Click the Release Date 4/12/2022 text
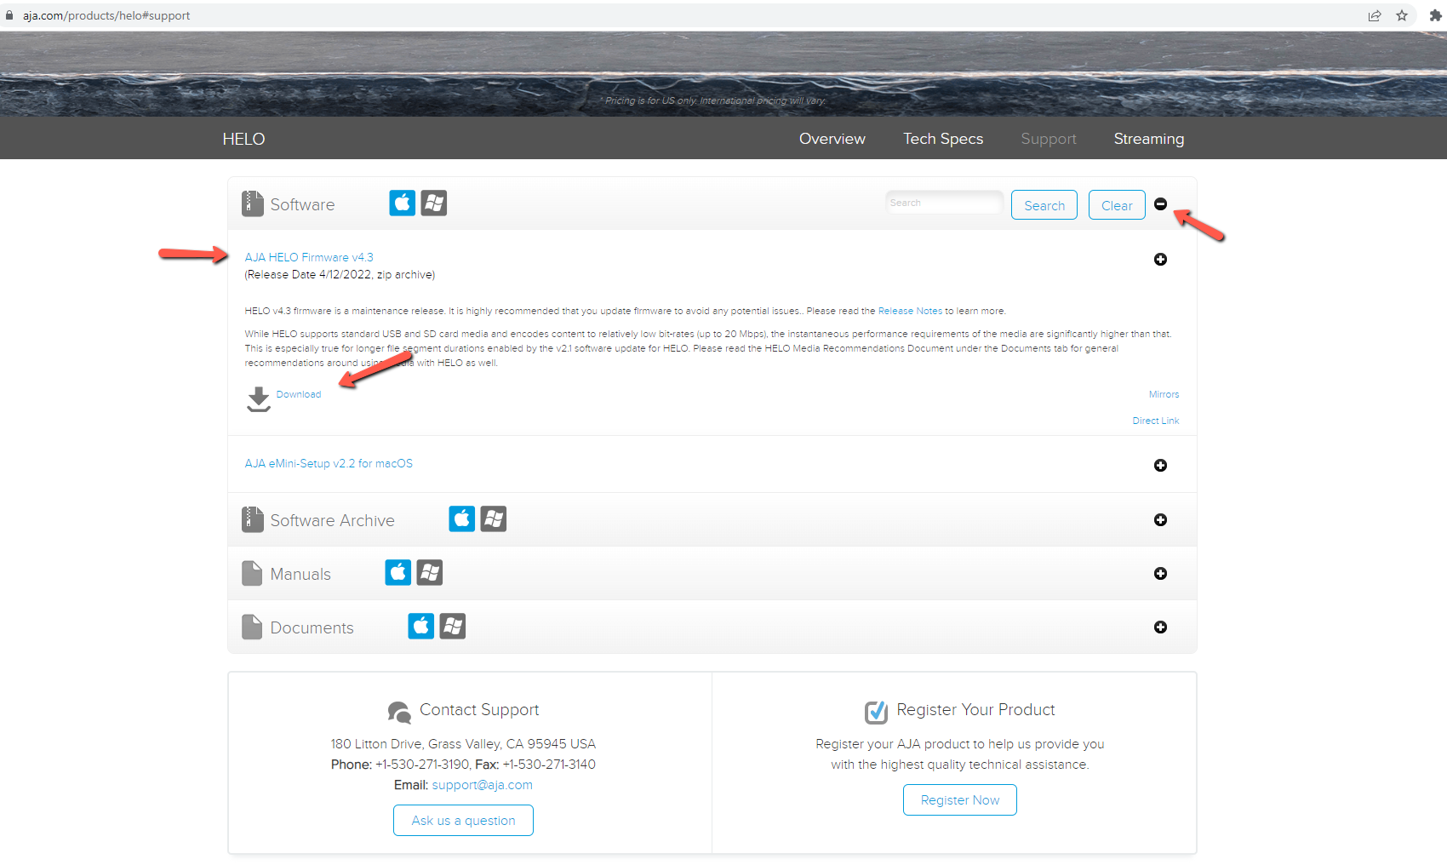Viewport: 1447px width, 865px height. pos(340,274)
